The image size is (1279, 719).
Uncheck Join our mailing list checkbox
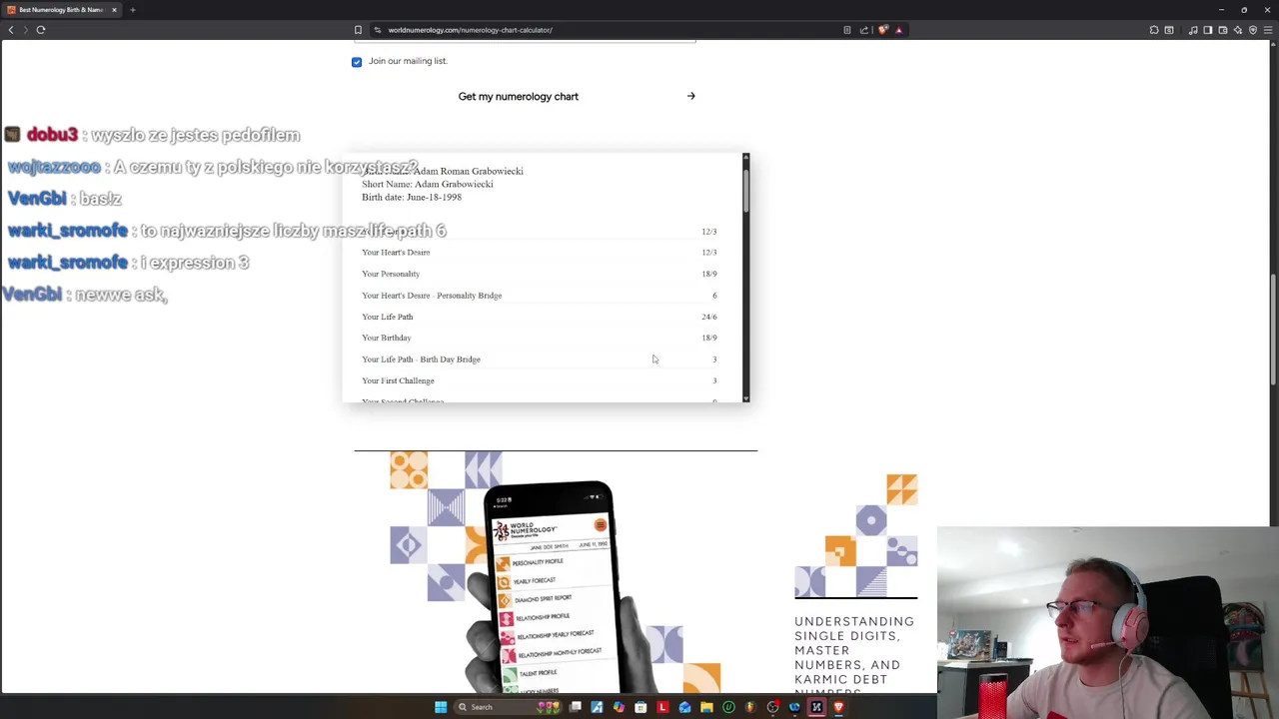tap(357, 62)
